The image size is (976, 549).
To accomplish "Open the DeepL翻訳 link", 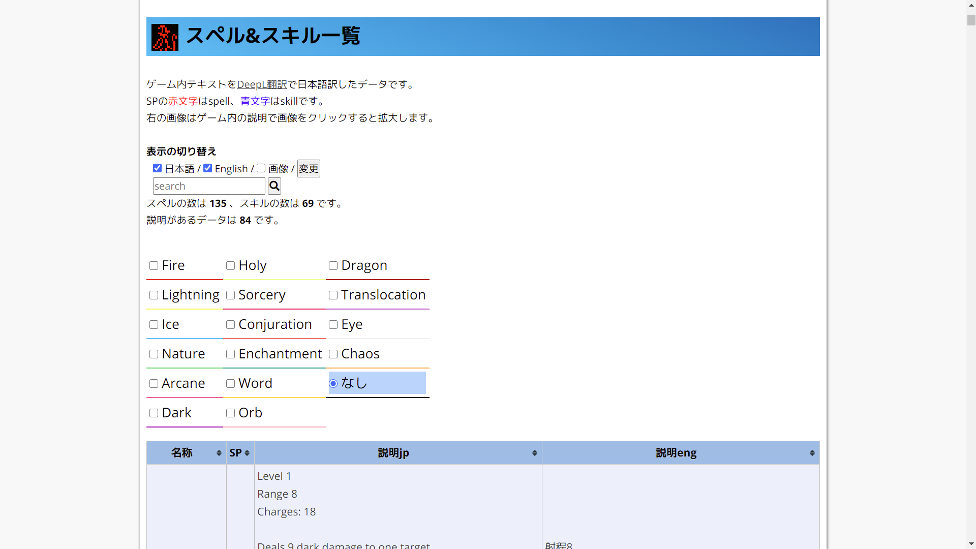I will 262,84.
